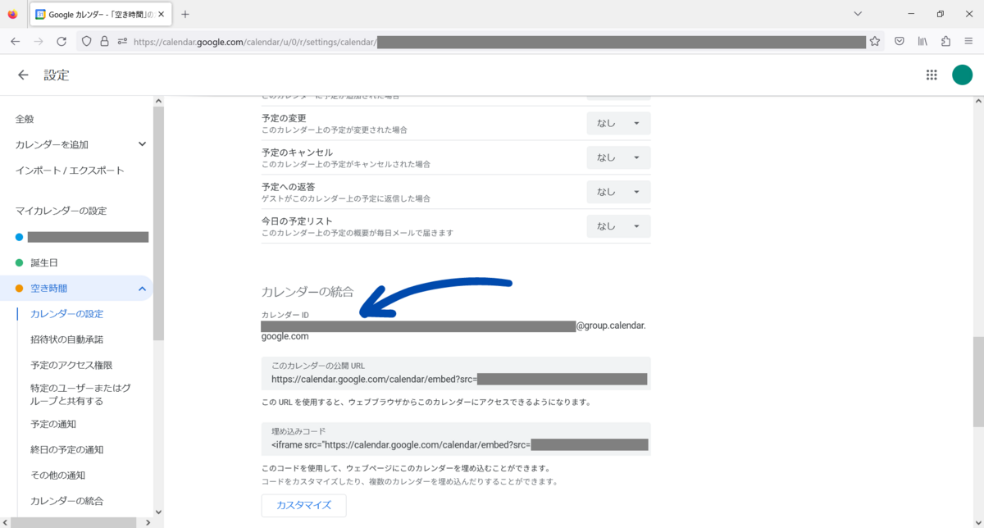Open Save to Pocket icon

pyautogui.click(x=900, y=41)
